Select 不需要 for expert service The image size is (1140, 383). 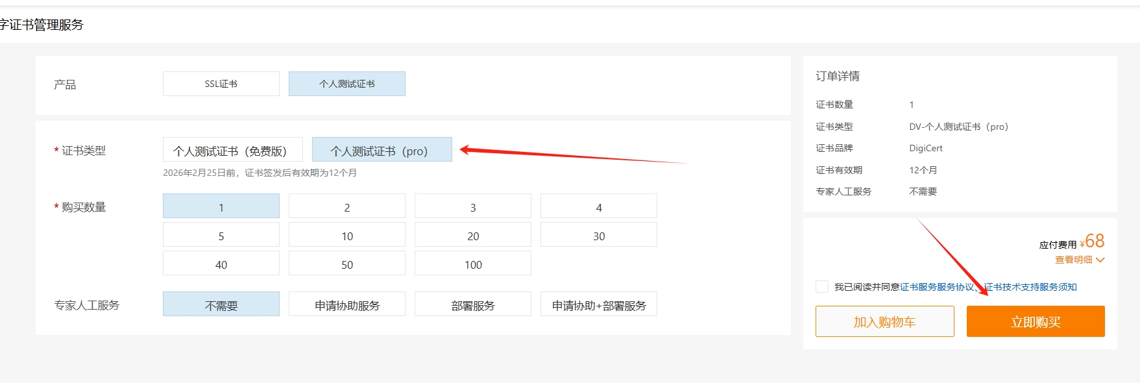pos(221,304)
